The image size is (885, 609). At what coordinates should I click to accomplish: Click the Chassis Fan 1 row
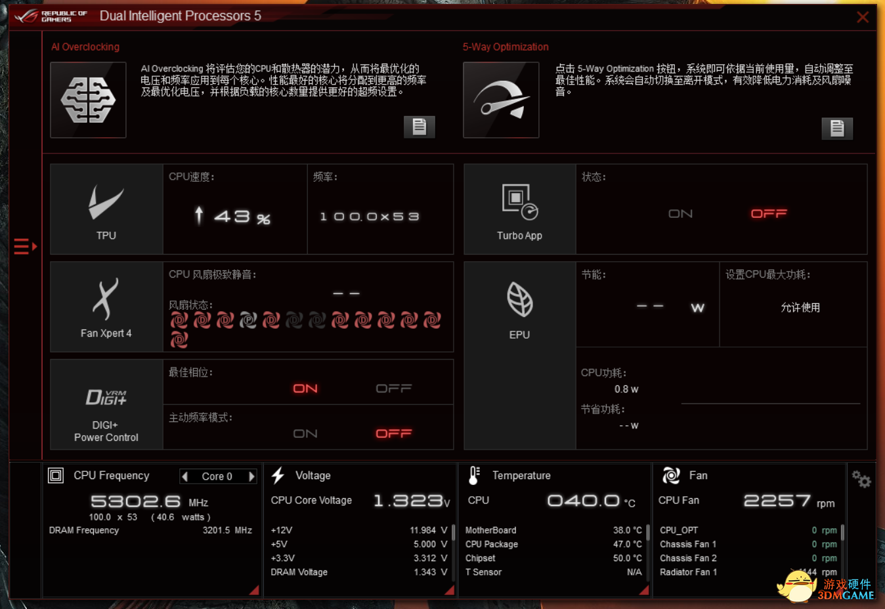tap(748, 544)
